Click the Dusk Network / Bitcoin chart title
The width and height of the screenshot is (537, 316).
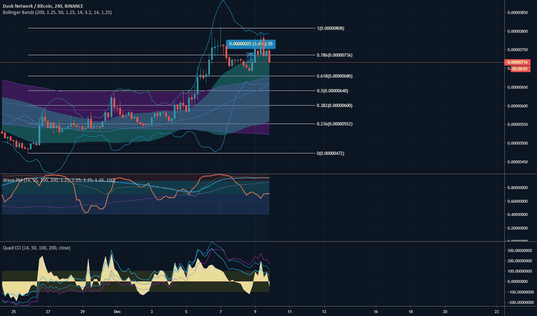43,6
